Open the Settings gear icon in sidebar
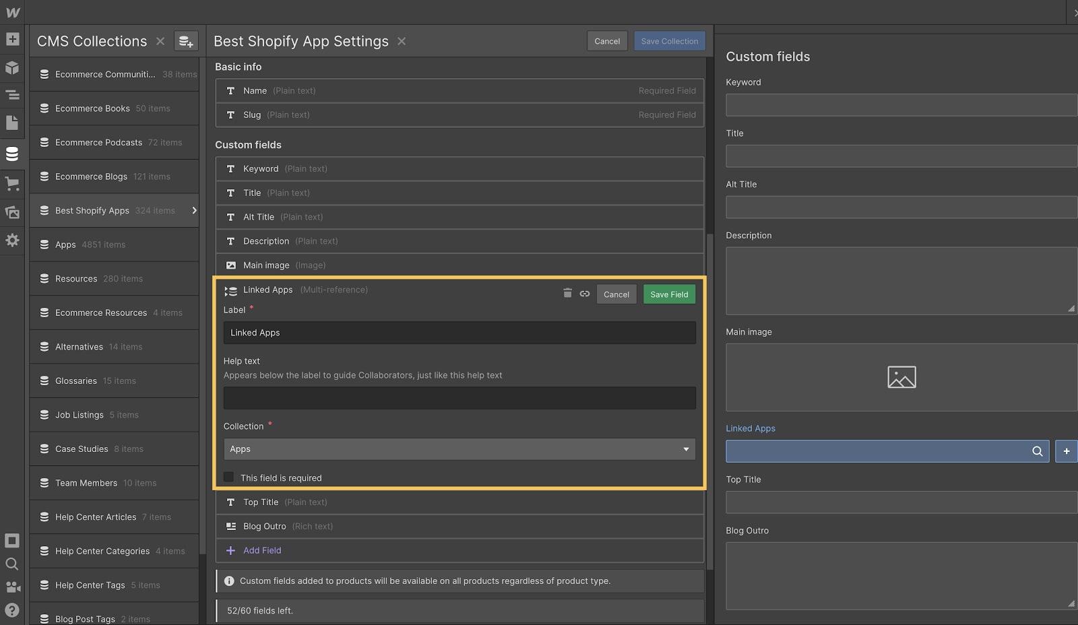1078x625 pixels. point(12,240)
